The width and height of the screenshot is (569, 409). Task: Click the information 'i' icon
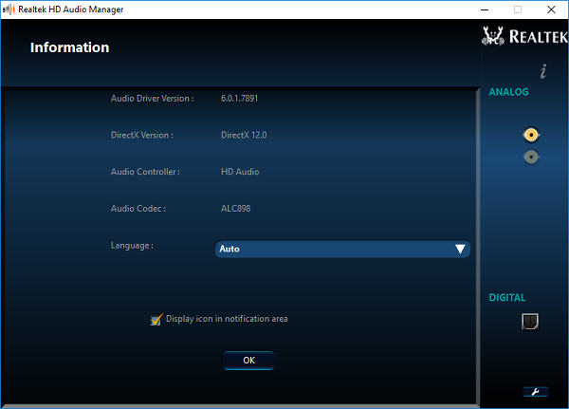point(542,71)
